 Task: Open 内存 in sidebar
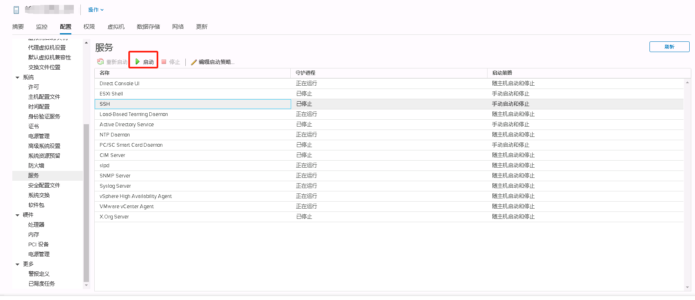click(34, 234)
